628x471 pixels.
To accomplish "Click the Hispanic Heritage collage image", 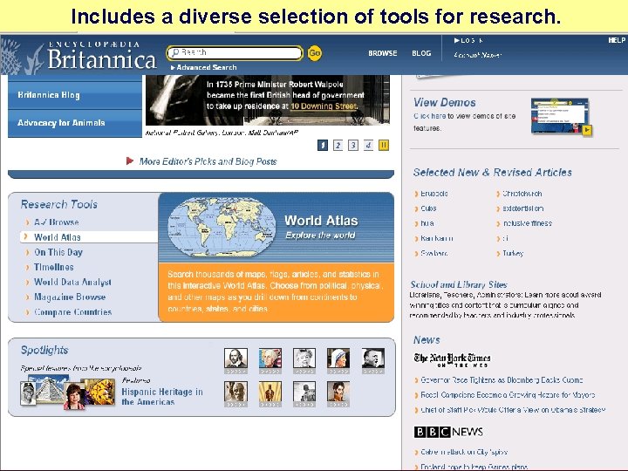I will click(x=67, y=392).
